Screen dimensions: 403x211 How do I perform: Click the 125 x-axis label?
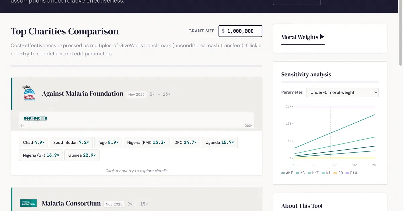click(x=335, y=165)
